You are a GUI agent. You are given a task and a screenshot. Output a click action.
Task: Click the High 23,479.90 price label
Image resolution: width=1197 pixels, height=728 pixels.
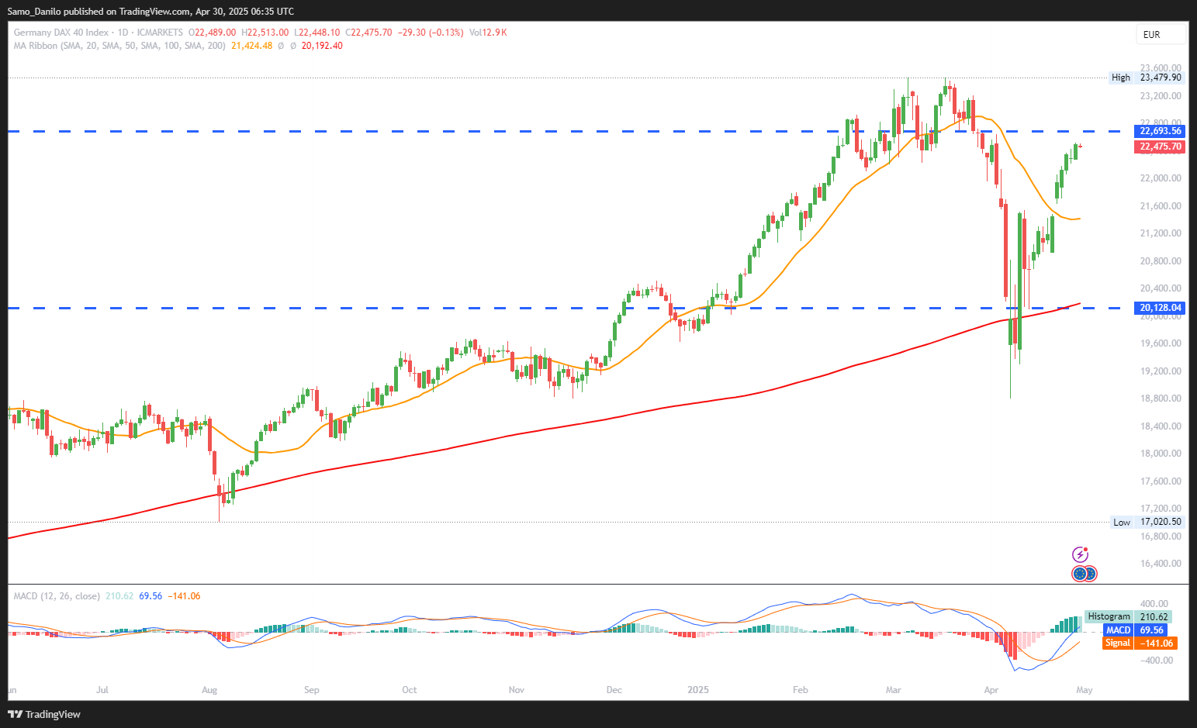tap(1147, 78)
